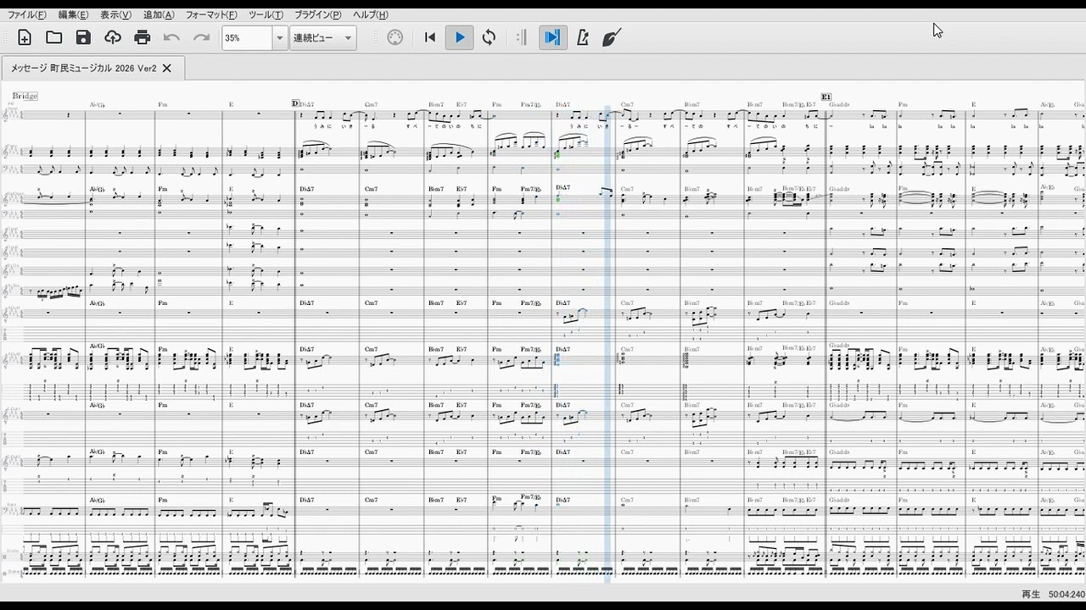Click the 35% zoom level input field

click(x=247, y=38)
